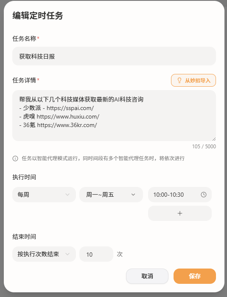227x297 pixels.
Task: Click the 105 / 5000 character counter
Action: tap(204, 147)
